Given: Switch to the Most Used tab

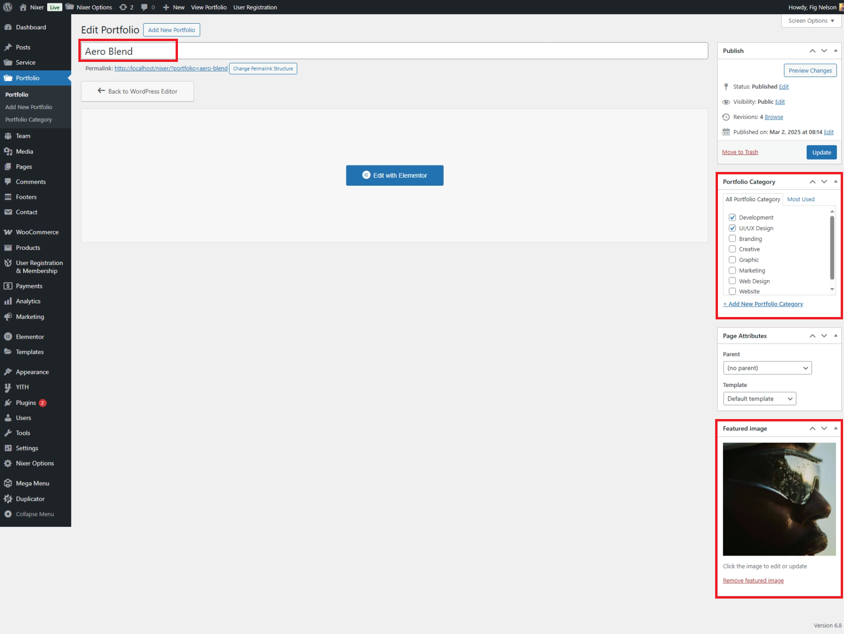Looking at the screenshot, I should (801, 199).
